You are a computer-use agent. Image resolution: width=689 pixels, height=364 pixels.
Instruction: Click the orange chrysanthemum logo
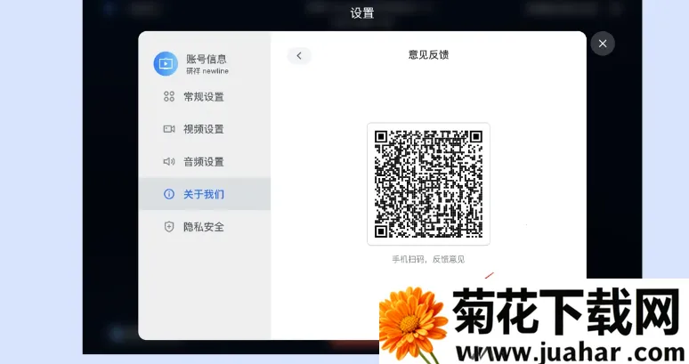[x=412, y=324]
